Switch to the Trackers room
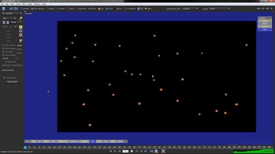The width and height of the screenshot is (275, 154). coord(61,9)
